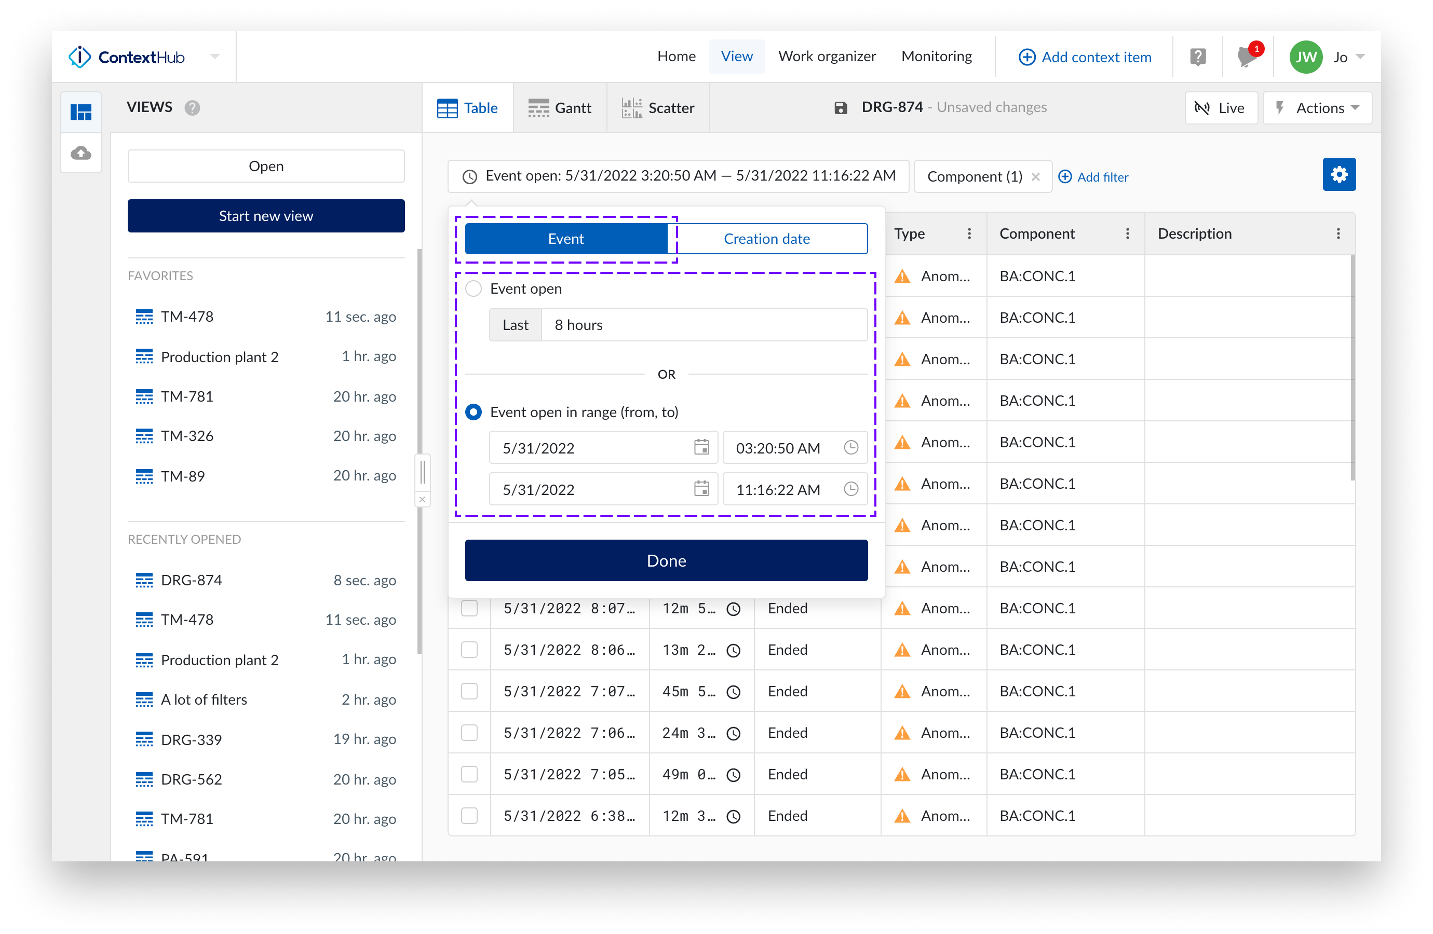Open the cloud upload sidebar icon
This screenshot has height=934, width=1433.
(x=80, y=153)
